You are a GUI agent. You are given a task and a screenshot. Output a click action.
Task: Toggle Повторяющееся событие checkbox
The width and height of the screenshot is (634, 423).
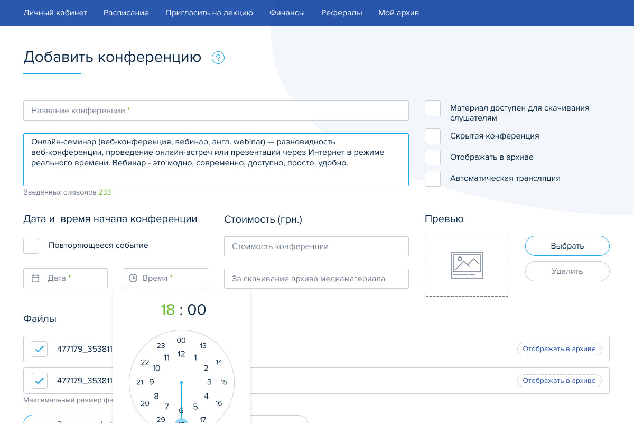[x=31, y=246]
